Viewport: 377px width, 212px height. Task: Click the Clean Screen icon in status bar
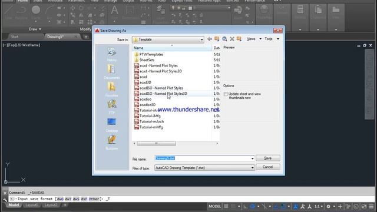(364, 206)
